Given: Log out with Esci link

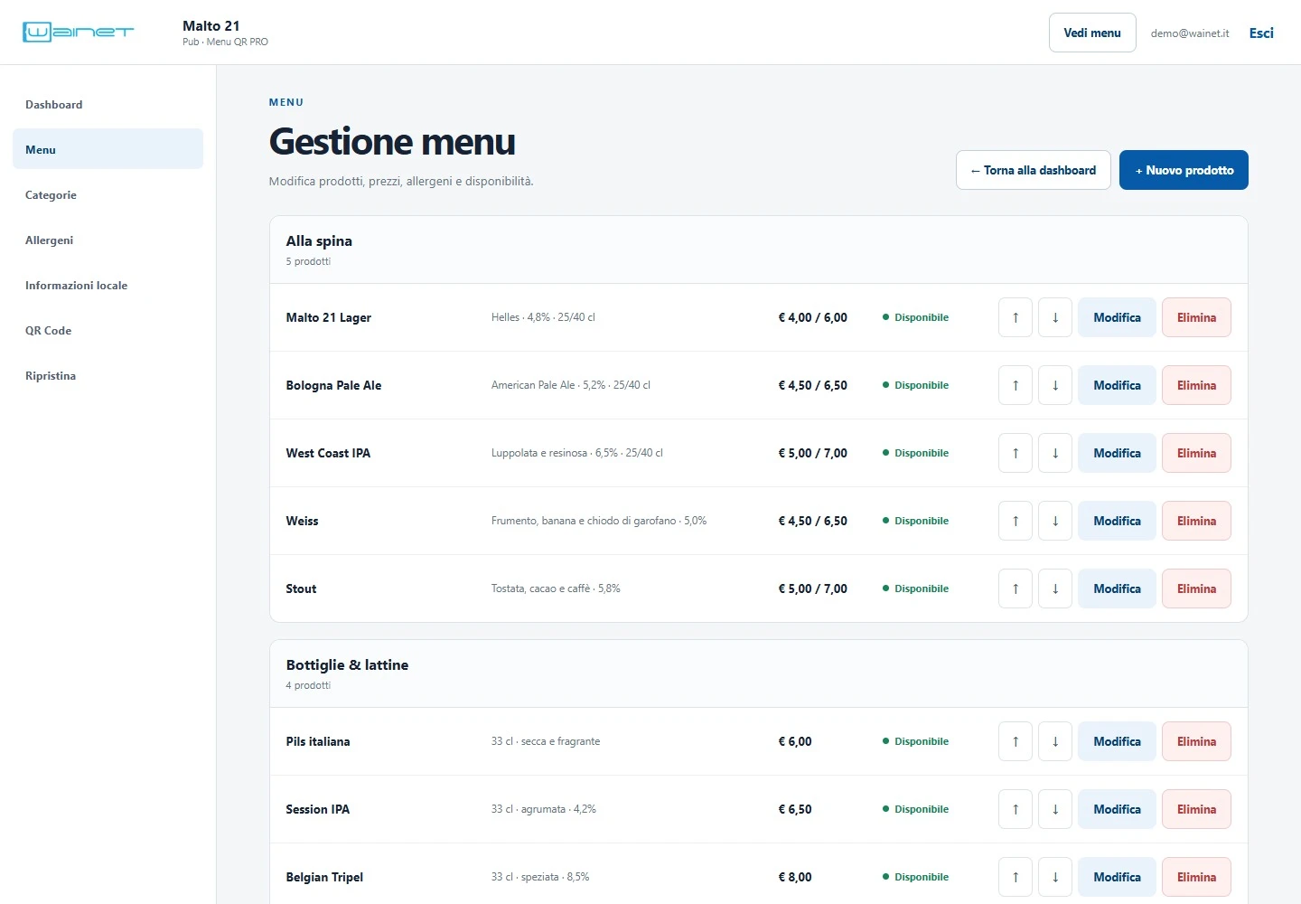Looking at the screenshot, I should coord(1261,33).
